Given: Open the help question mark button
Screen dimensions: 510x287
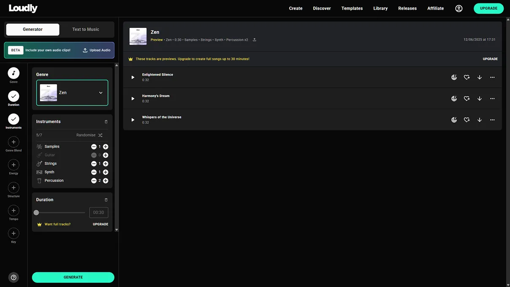Looking at the screenshot, I should [x=14, y=277].
